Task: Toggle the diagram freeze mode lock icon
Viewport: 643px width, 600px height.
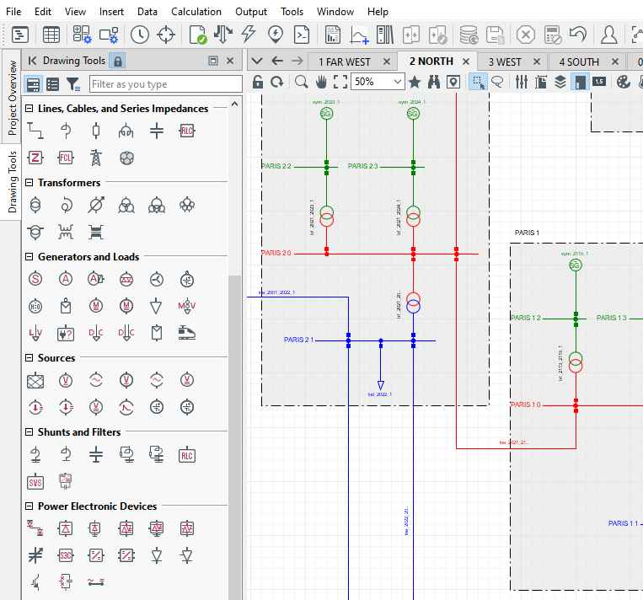Action: pos(257,82)
